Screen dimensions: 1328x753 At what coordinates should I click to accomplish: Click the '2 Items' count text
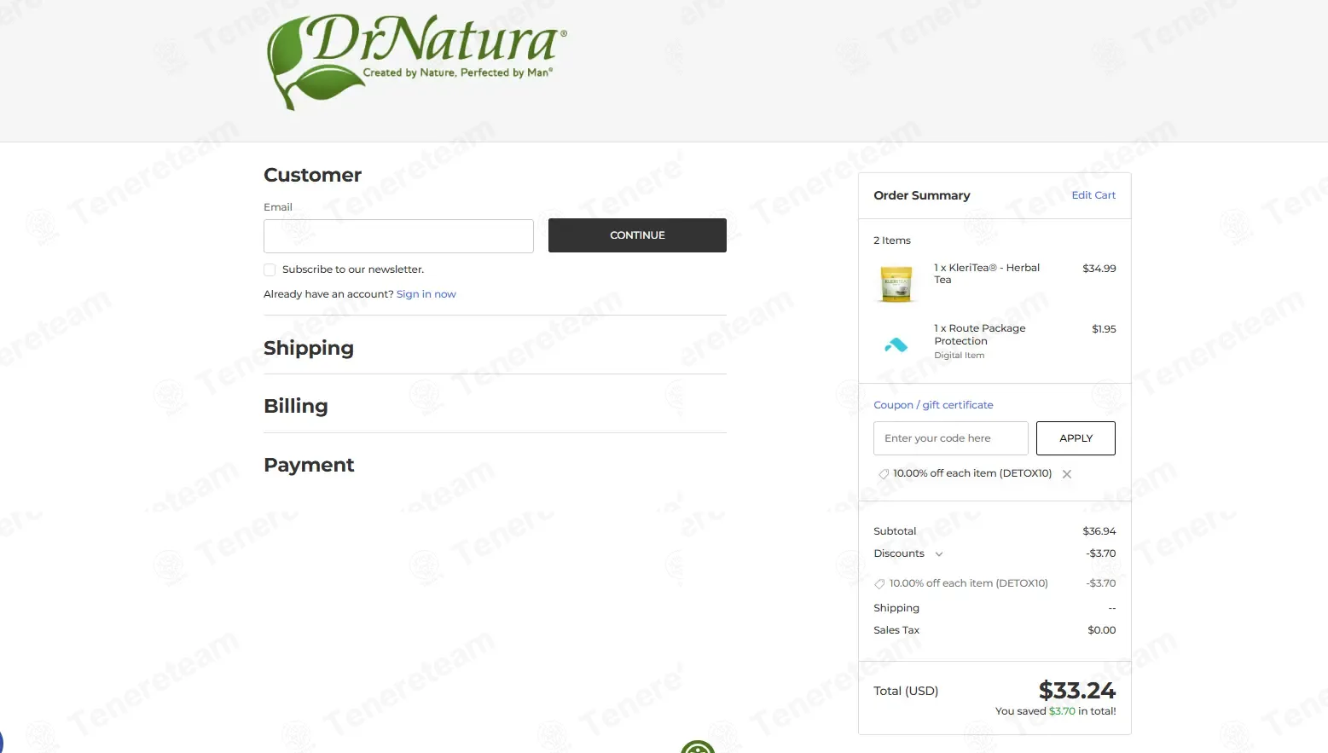tap(892, 240)
